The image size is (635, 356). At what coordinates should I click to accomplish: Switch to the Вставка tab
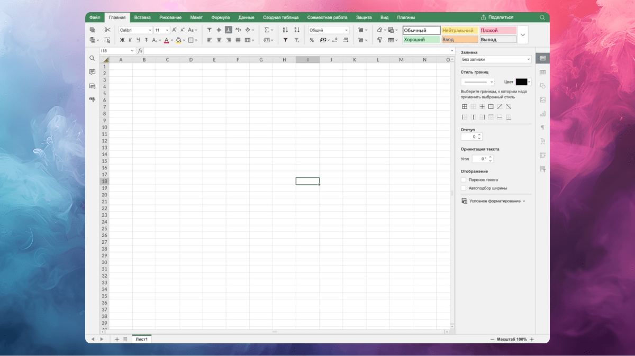142,17
